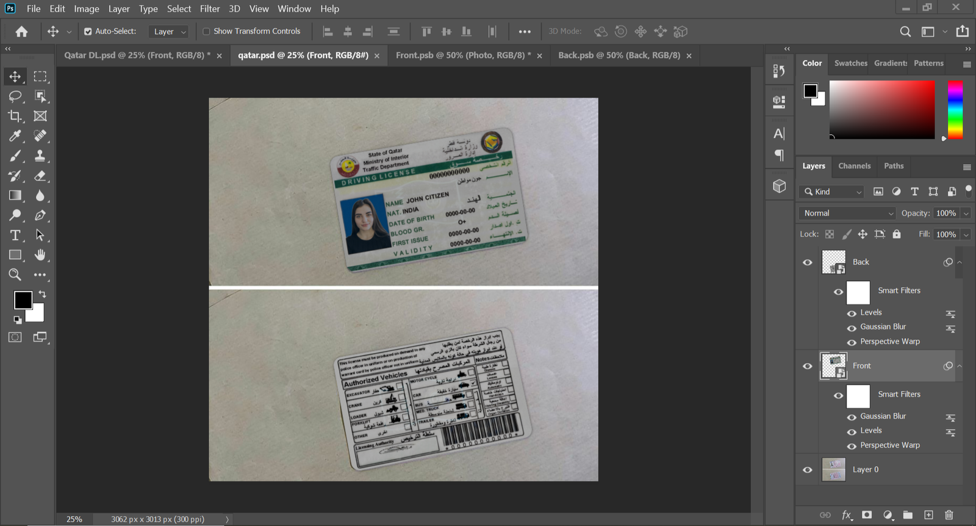The height and width of the screenshot is (526, 976).
Task: Hide Perspective Warp filter under Front layer
Action: (852, 446)
